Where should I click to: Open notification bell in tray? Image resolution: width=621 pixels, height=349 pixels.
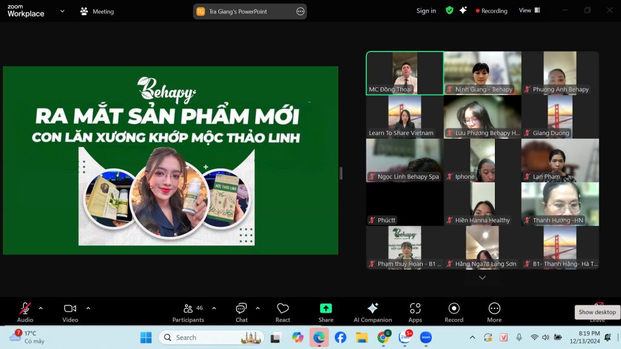(x=608, y=337)
